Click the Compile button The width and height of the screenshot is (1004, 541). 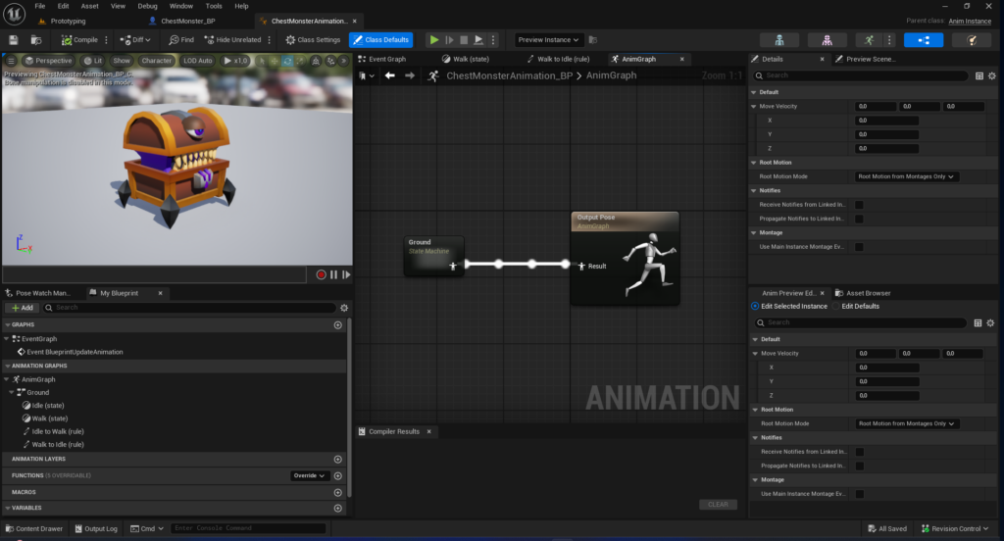point(80,40)
